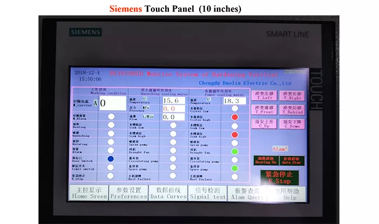Click red Sink high lamp under Power cooling water
379x224 pixels.
(234, 134)
